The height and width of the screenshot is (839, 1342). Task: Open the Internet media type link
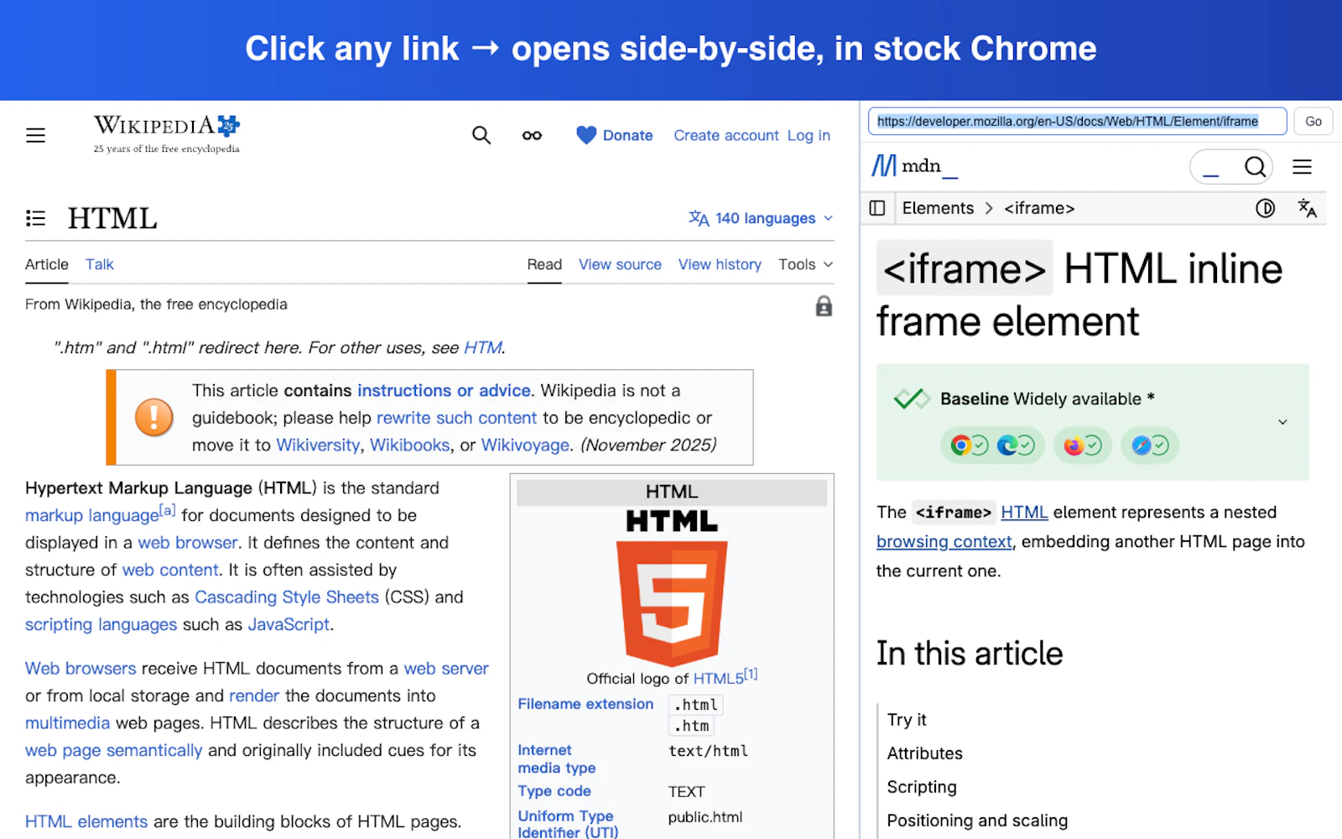(x=557, y=758)
